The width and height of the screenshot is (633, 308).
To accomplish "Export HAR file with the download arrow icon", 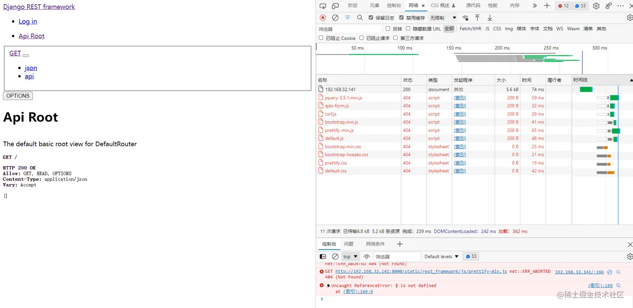I will pyautogui.click(x=490, y=18).
